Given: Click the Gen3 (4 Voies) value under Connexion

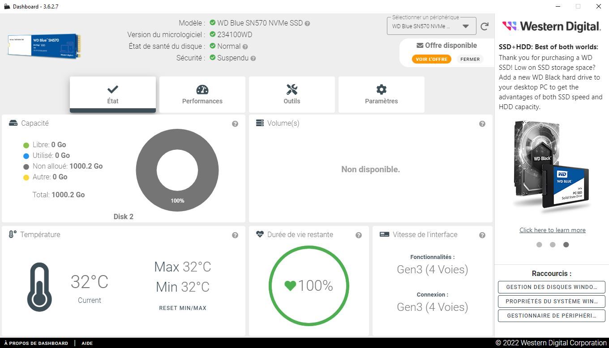Looking at the screenshot, I should pyautogui.click(x=433, y=307).
